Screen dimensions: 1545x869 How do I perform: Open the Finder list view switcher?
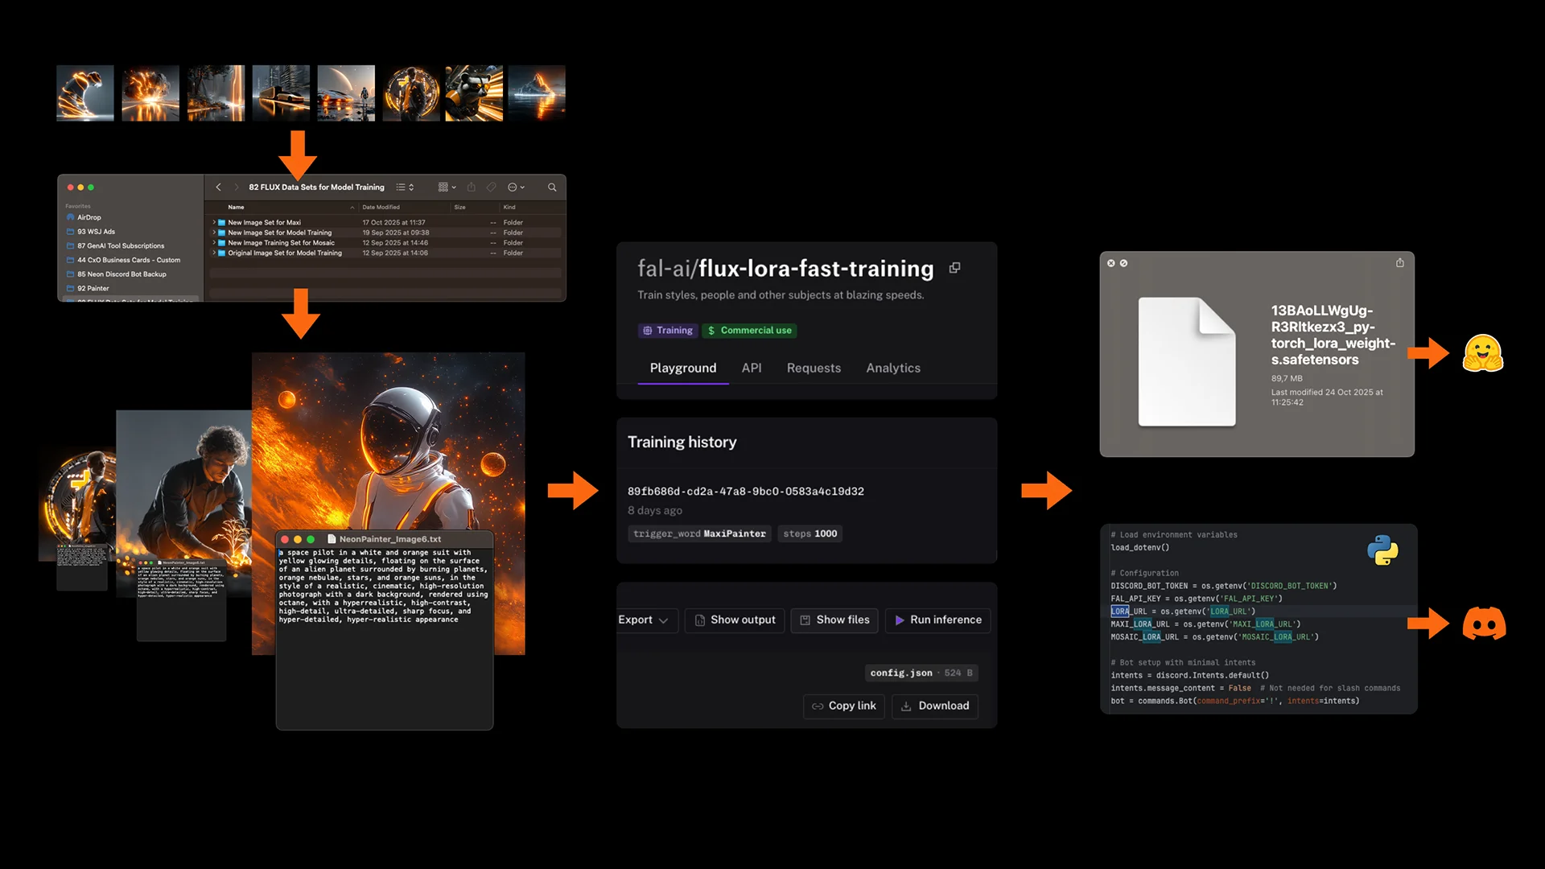(405, 187)
